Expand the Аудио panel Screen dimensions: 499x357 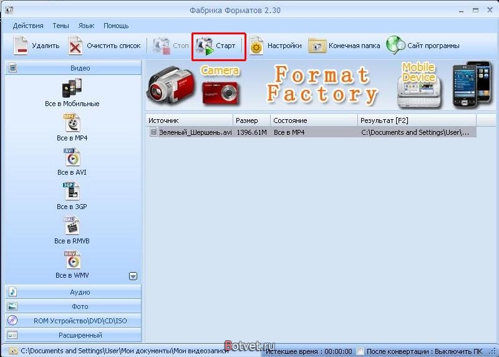click(73, 292)
